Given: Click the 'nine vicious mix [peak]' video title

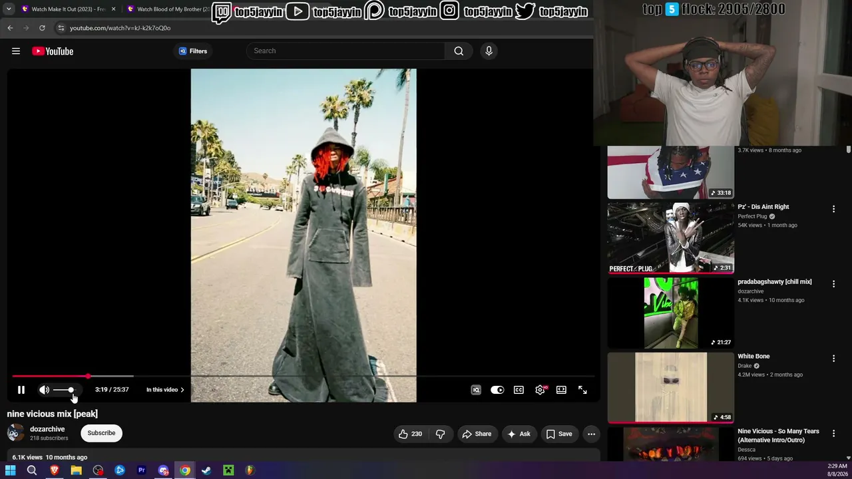Looking at the screenshot, I should point(53,414).
